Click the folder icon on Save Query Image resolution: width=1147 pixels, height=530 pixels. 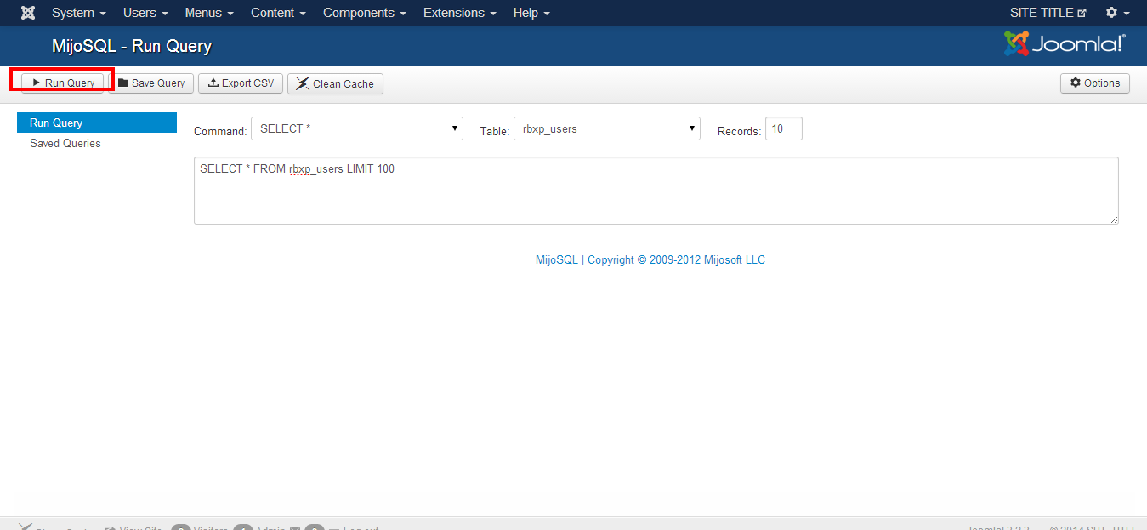coord(123,83)
